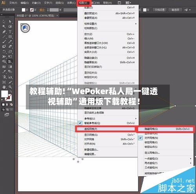Click the Change Screen Mode icon
Image resolution: width=196 pixels, height=194 pixels.
[7, 115]
